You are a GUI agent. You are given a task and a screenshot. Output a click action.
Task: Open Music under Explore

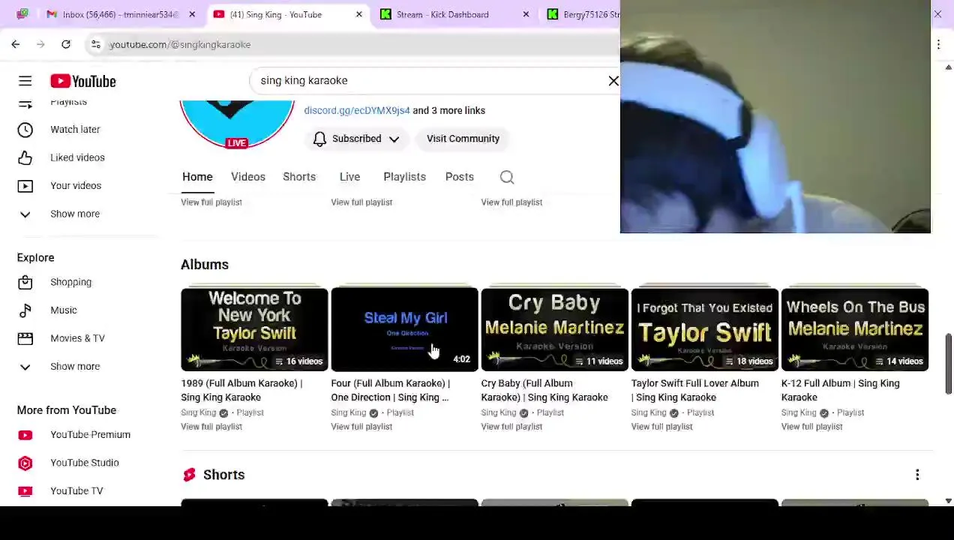point(64,310)
